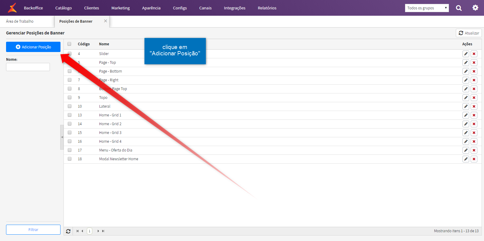Focus the Nome filter input field

(28, 67)
